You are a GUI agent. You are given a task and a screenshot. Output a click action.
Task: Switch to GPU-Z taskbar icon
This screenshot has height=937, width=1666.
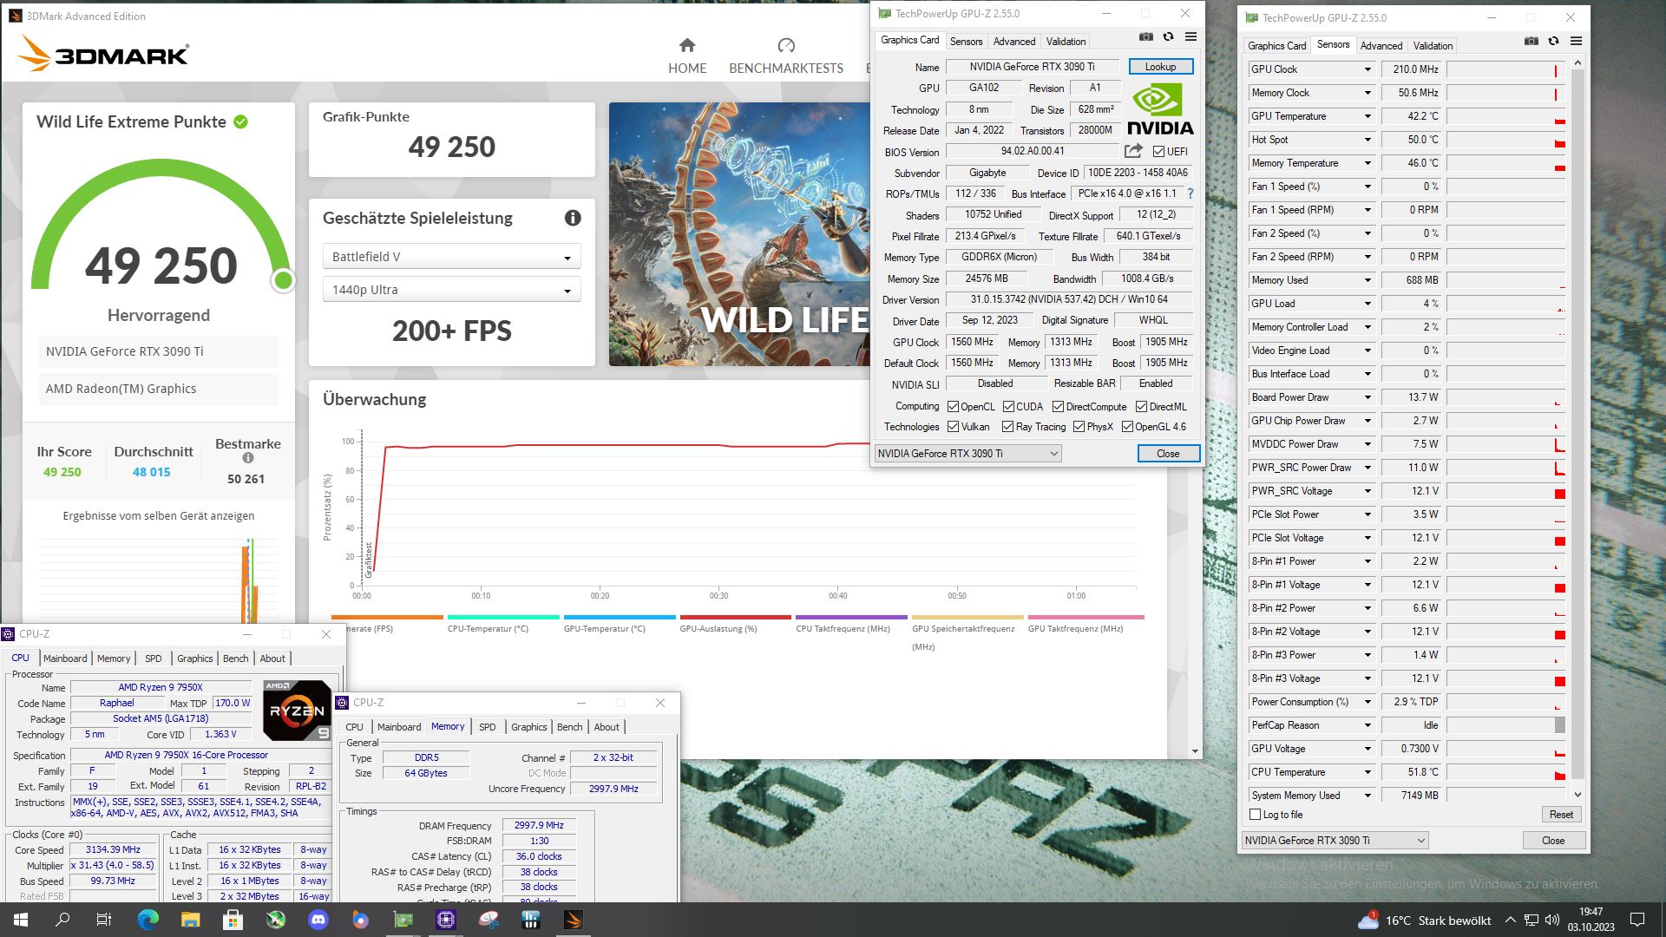click(x=403, y=920)
